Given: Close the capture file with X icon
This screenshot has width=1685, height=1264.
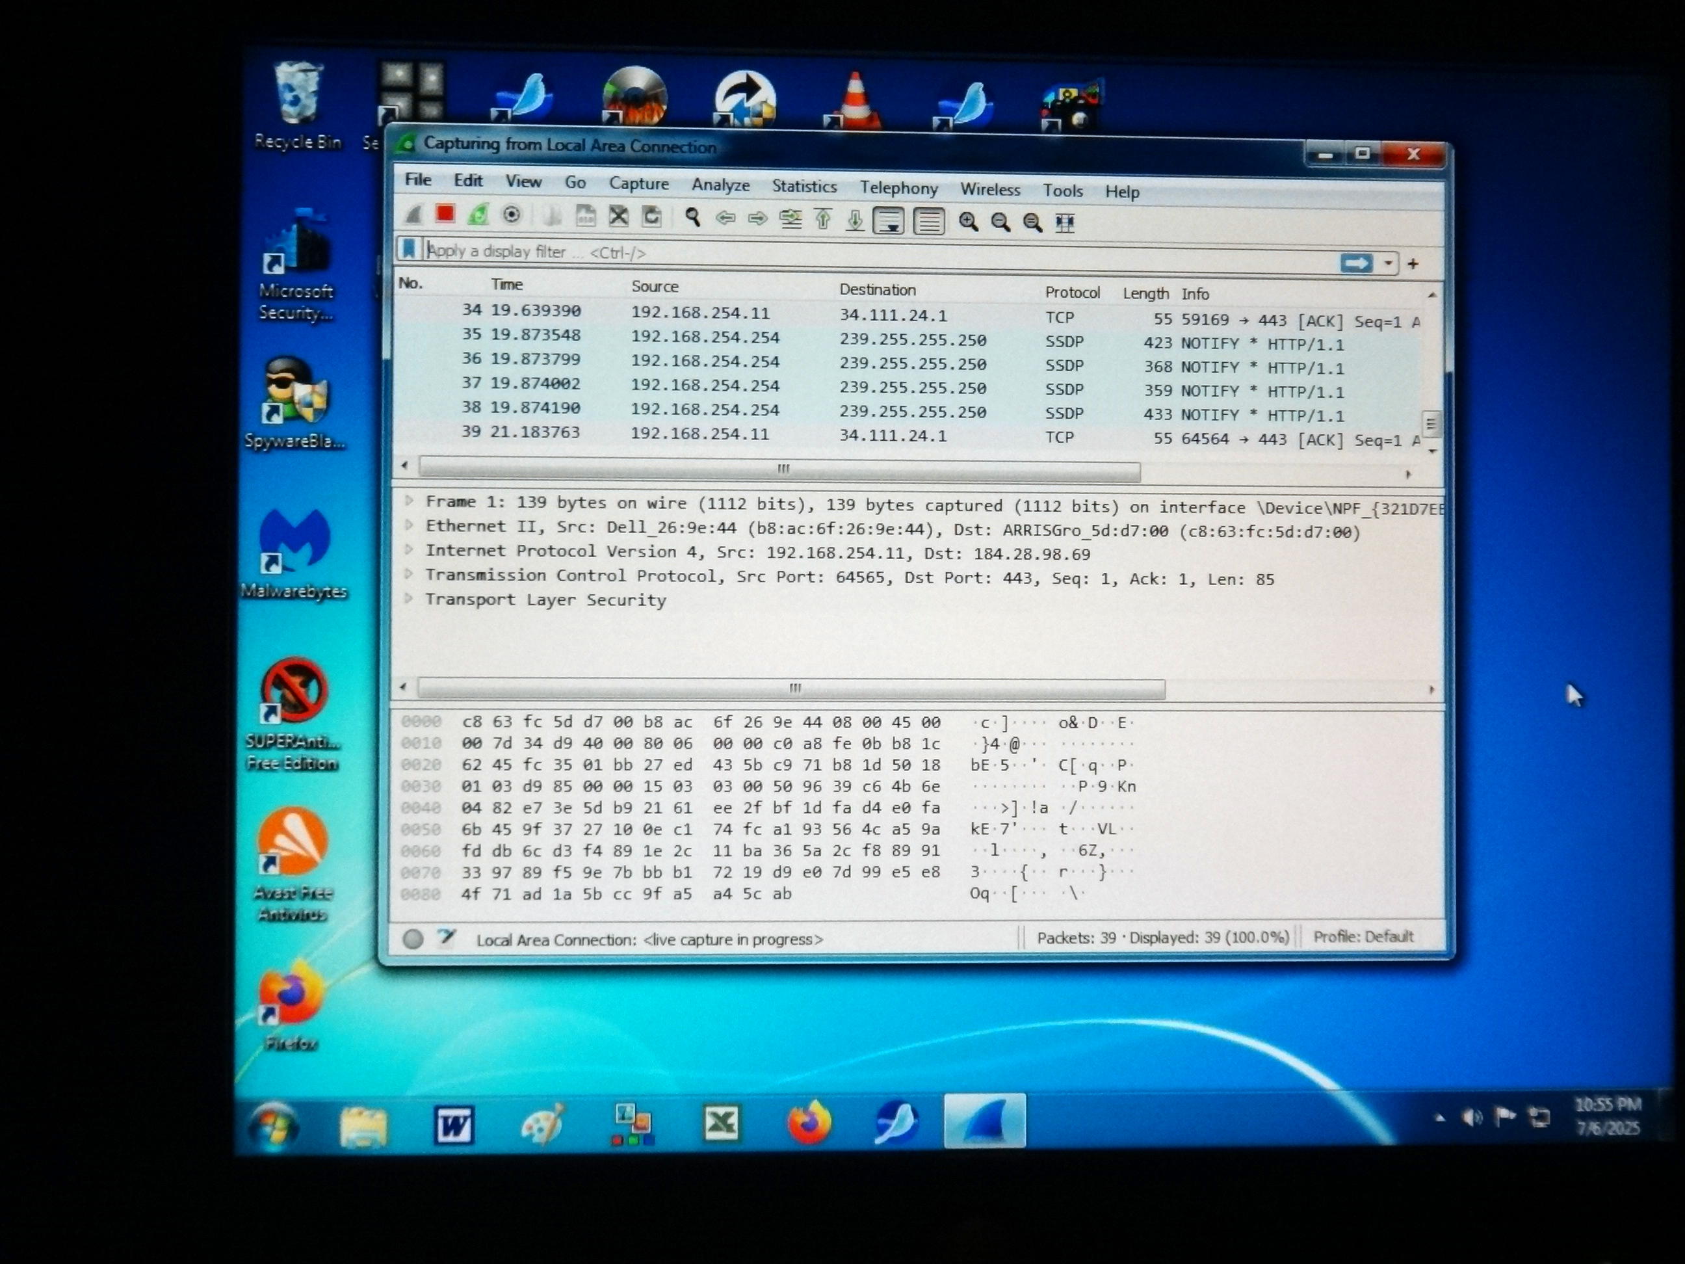Looking at the screenshot, I should (618, 217).
